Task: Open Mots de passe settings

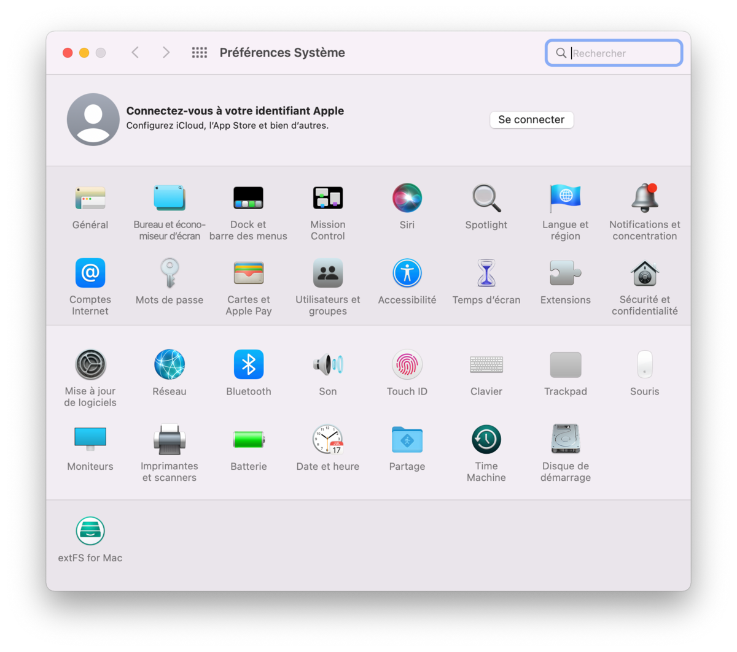Action: click(x=170, y=273)
